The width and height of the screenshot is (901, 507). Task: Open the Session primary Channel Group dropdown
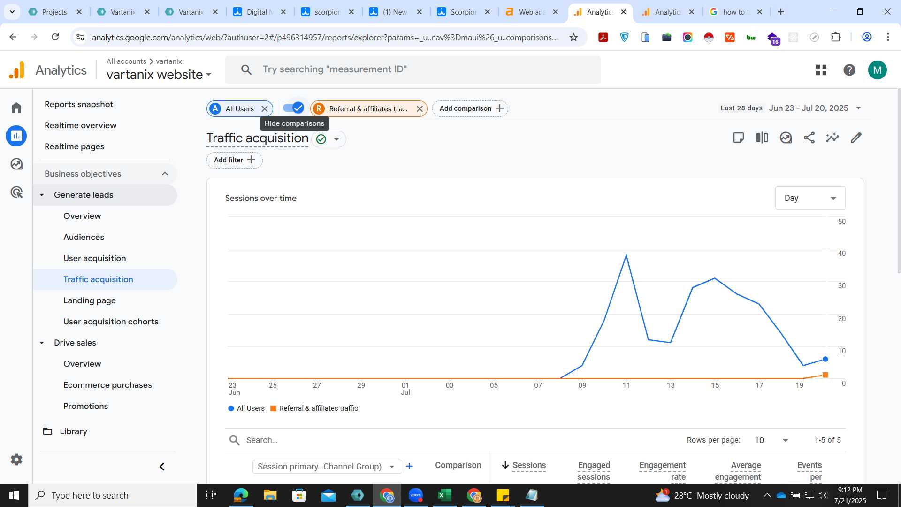pyautogui.click(x=327, y=467)
